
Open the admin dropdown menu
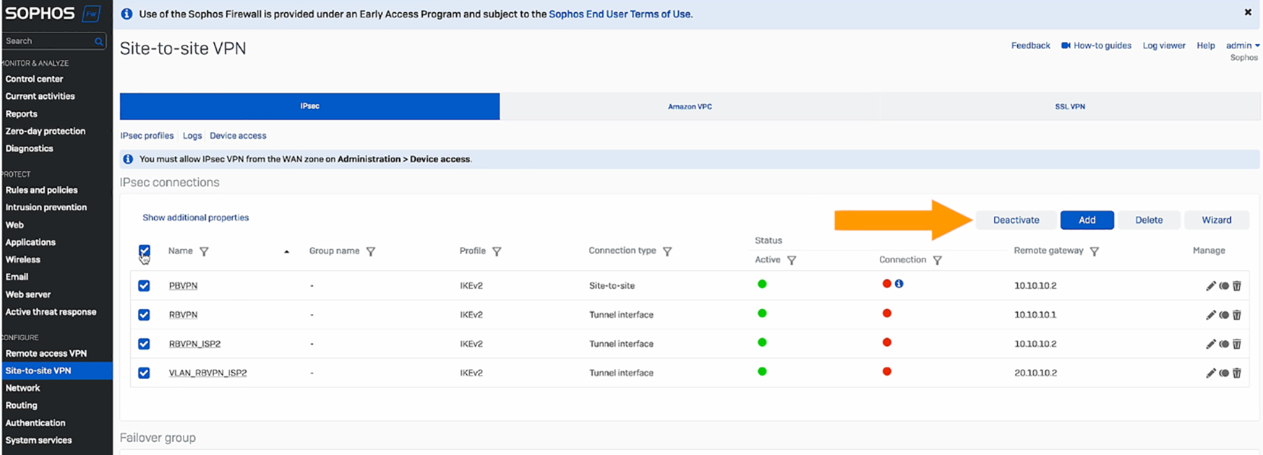click(x=1242, y=45)
